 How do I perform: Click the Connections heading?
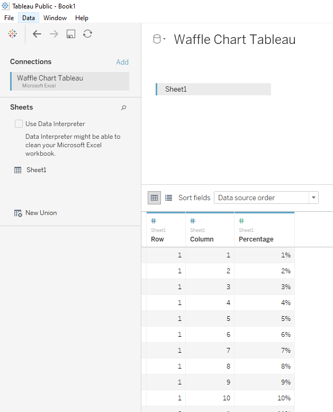[x=31, y=62]
